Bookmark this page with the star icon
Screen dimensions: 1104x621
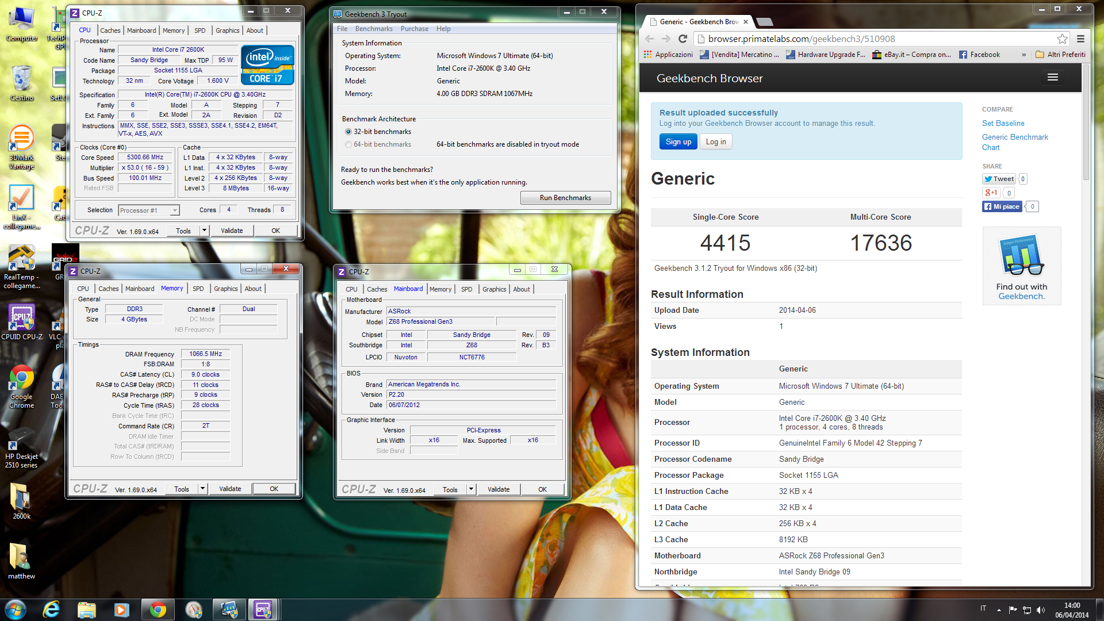click(x=1062, y=39)
